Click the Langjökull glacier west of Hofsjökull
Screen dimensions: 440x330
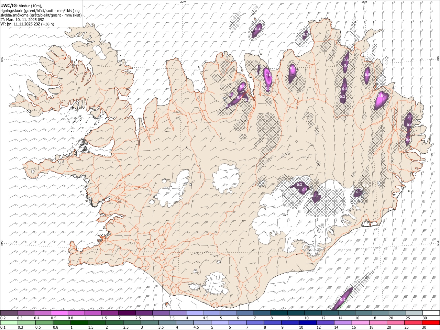point(172,190)
